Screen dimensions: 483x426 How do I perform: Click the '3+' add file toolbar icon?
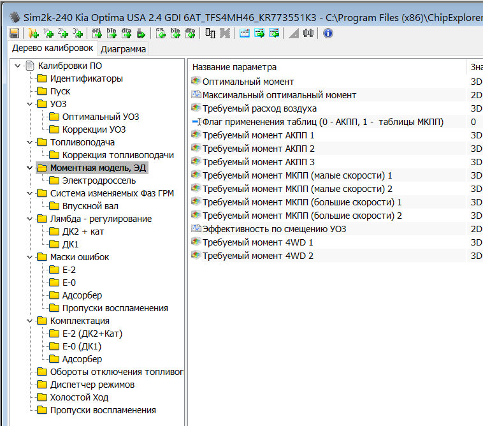tap(77, 33)
